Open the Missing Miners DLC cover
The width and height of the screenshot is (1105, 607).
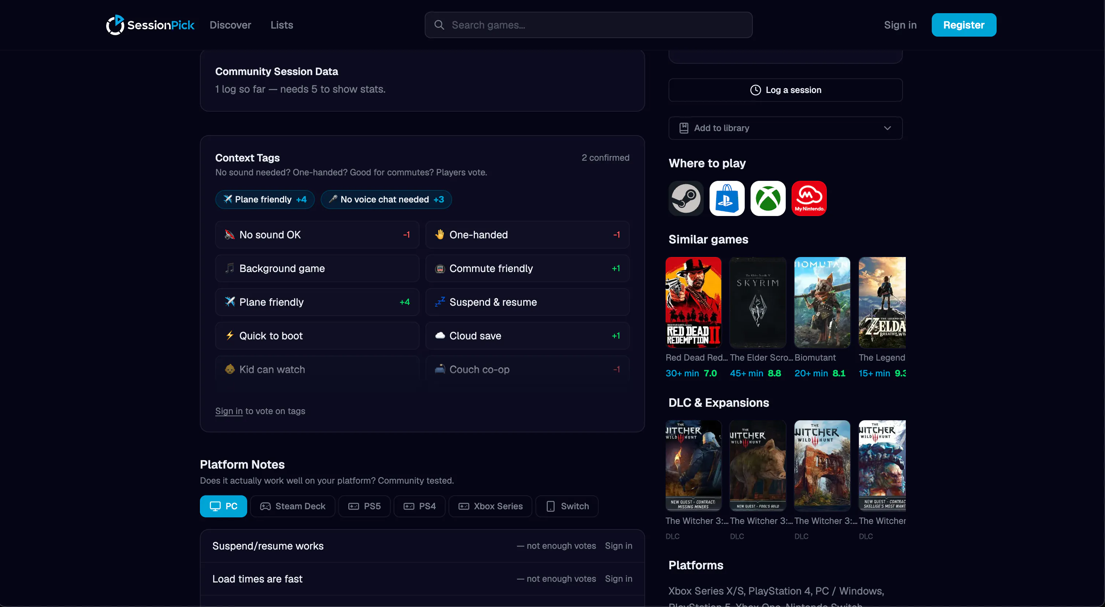click(693, 465)
